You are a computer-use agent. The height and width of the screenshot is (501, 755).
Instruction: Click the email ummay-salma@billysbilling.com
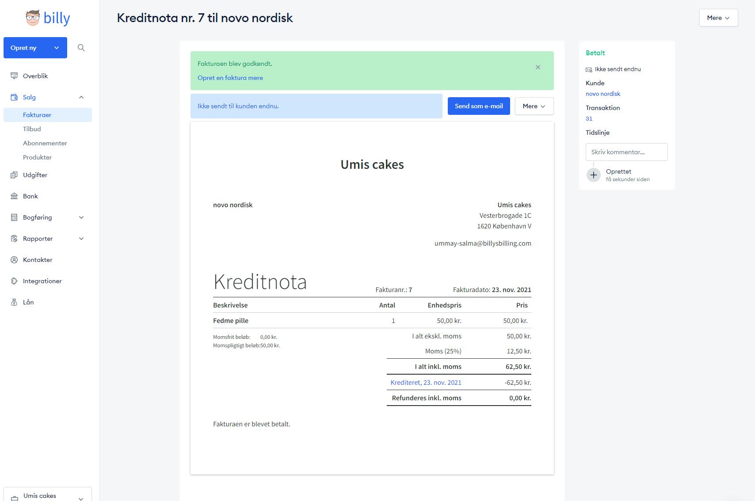tap(483, 243)
